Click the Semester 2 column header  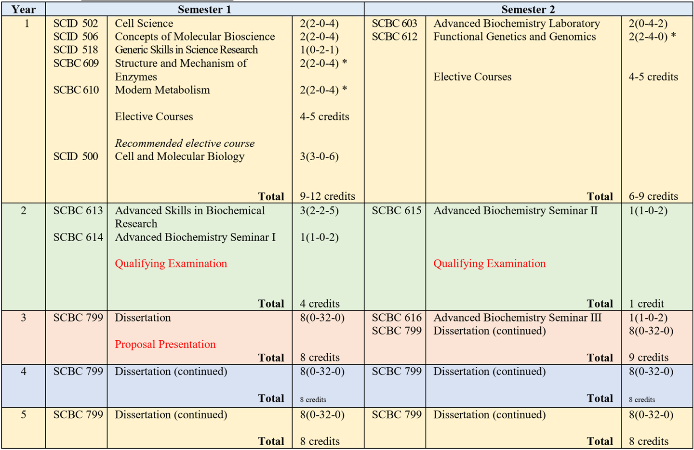[528, 10]
